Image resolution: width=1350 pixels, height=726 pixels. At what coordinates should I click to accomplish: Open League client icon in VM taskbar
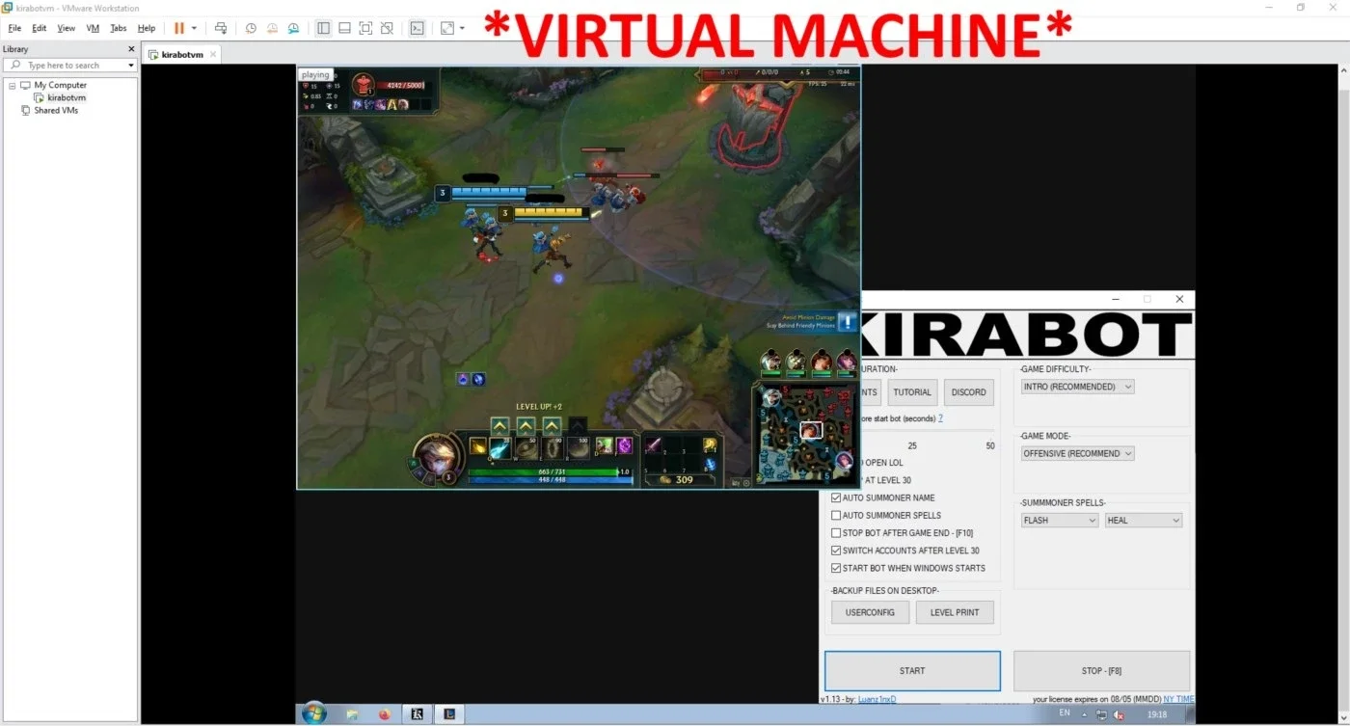(x=449, y=714)
